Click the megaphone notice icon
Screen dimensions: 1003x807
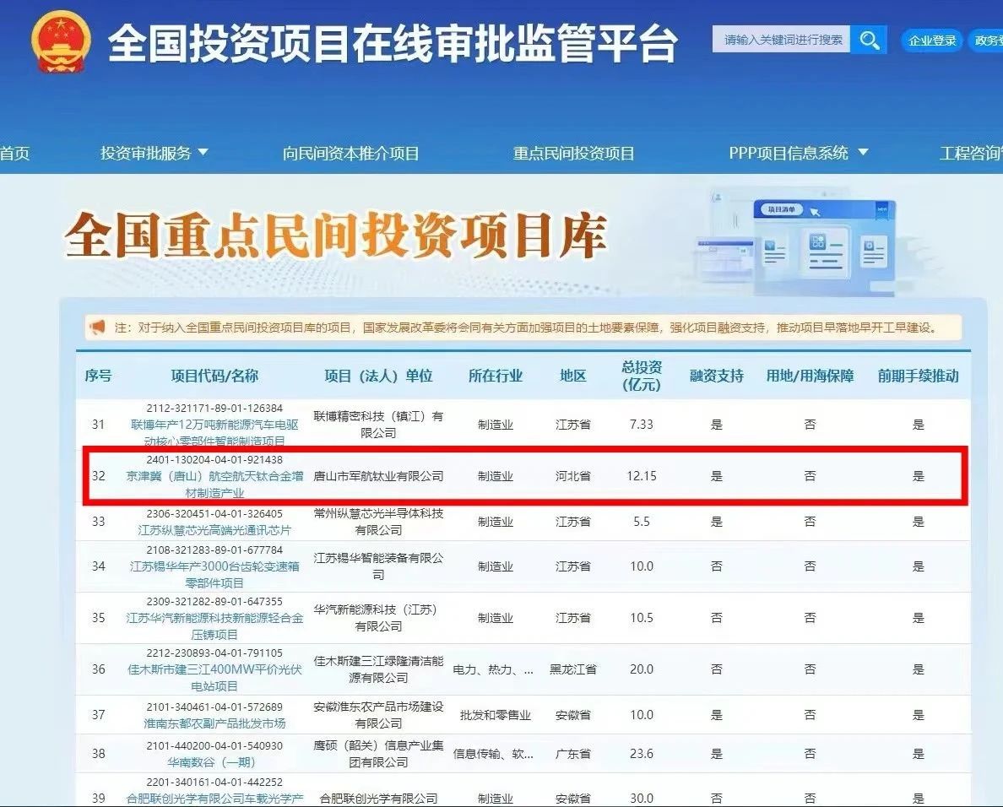97,328
